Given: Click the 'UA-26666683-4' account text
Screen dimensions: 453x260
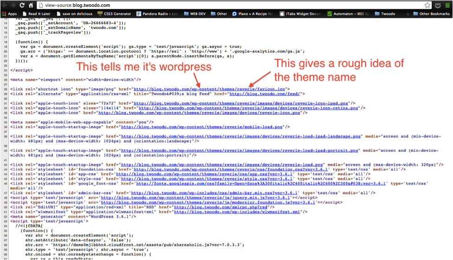Looking at the screenshot, I should [x=100, y=23].
